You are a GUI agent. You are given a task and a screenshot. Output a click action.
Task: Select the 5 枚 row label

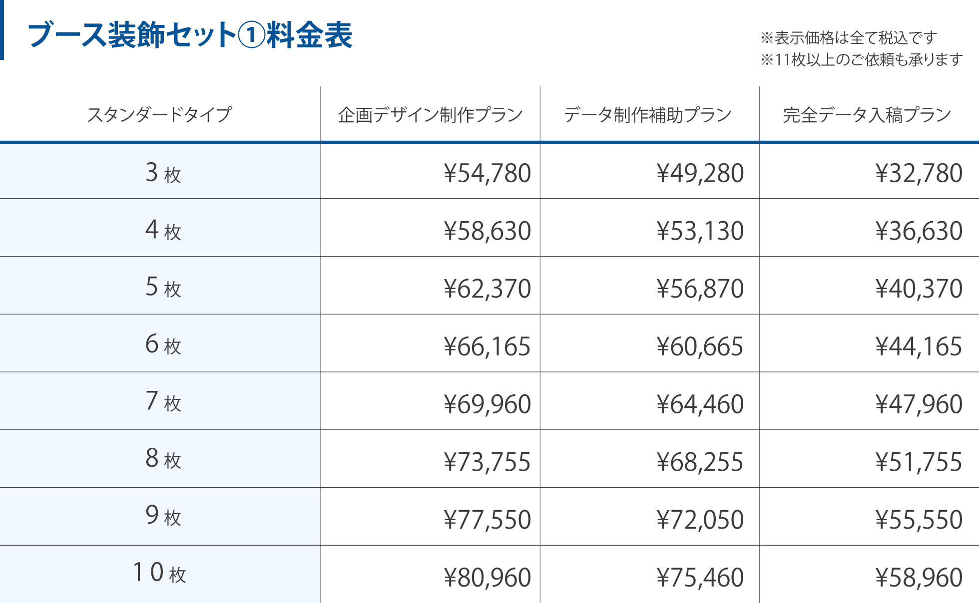(x=163, y=287)
